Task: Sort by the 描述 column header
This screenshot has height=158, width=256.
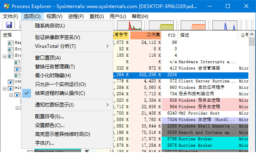Action: 208,35
